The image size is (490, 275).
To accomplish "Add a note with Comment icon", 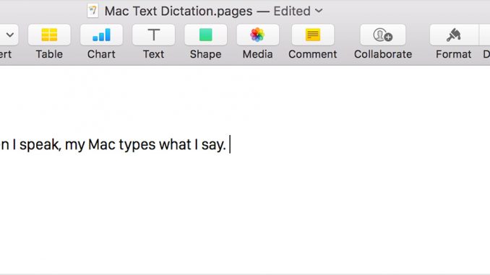I will pos(313,35).
